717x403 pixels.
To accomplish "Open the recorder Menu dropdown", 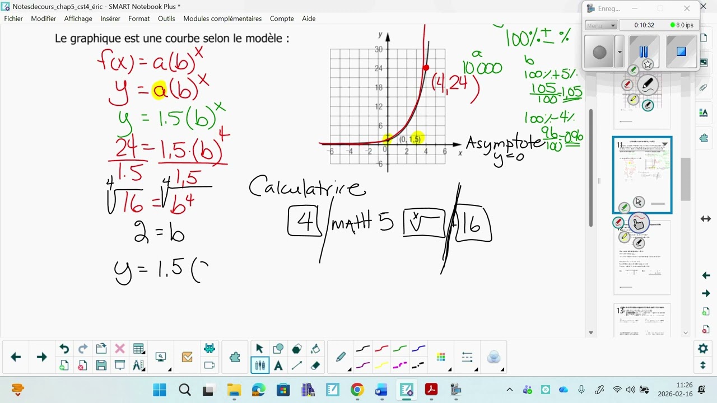I will (601, 25).
